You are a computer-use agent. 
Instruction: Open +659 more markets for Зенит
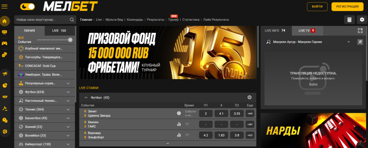tap(250, 114)
